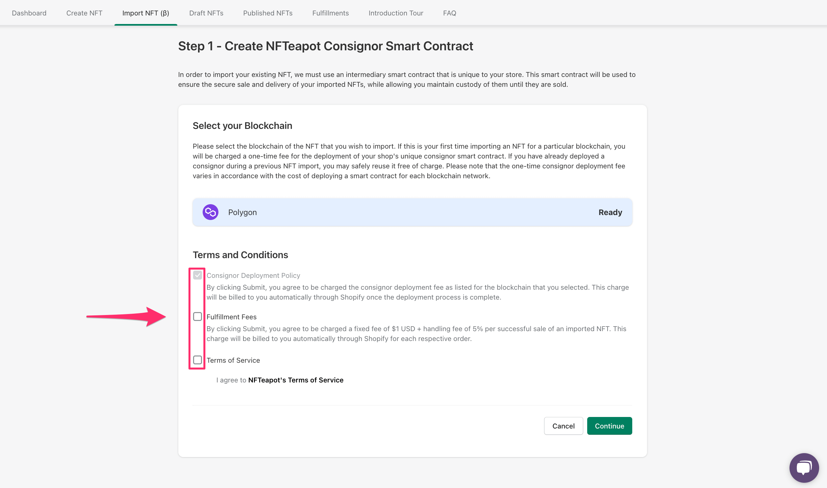Viewport: 827px width, 488px height.
Task: Click the Ready status on Polygon row
Action: (610, 212)
